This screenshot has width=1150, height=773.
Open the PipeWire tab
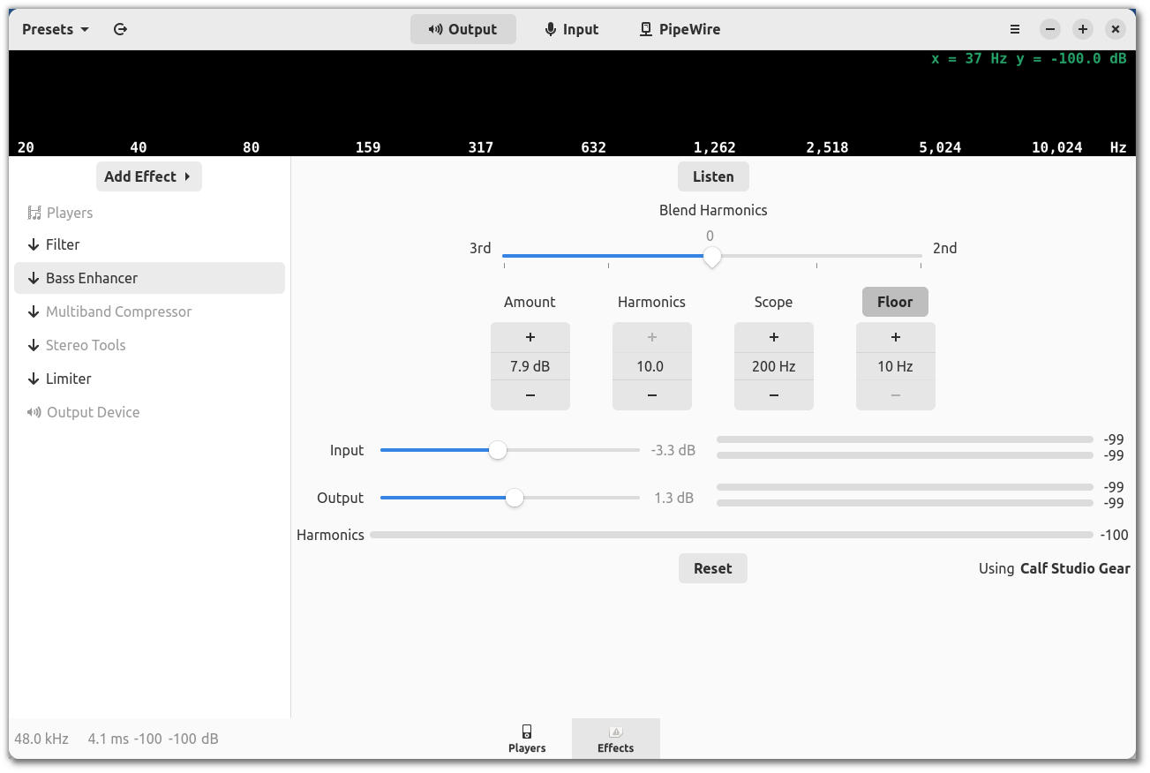click(x=680, y=29)
